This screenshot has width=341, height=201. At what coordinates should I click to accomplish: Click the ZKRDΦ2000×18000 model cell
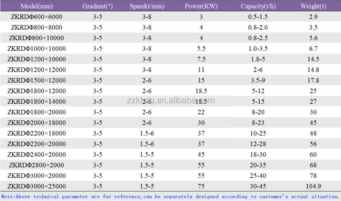pyautogui.click(x=36, y=123)
